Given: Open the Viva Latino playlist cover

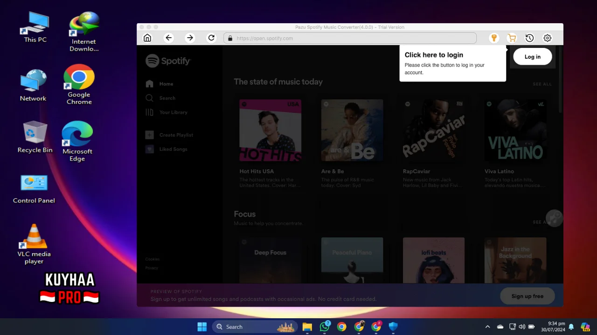Looking at the screenshot, I should point(515,130).
